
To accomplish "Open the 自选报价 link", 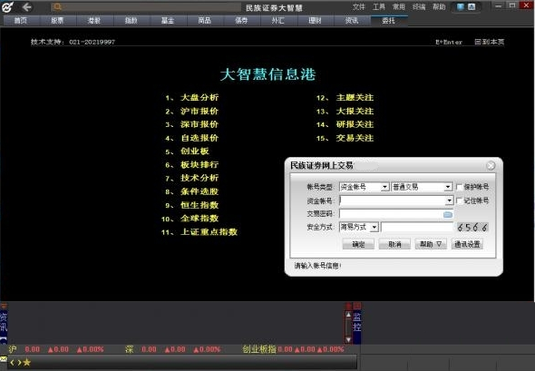I will coord(199,138).
